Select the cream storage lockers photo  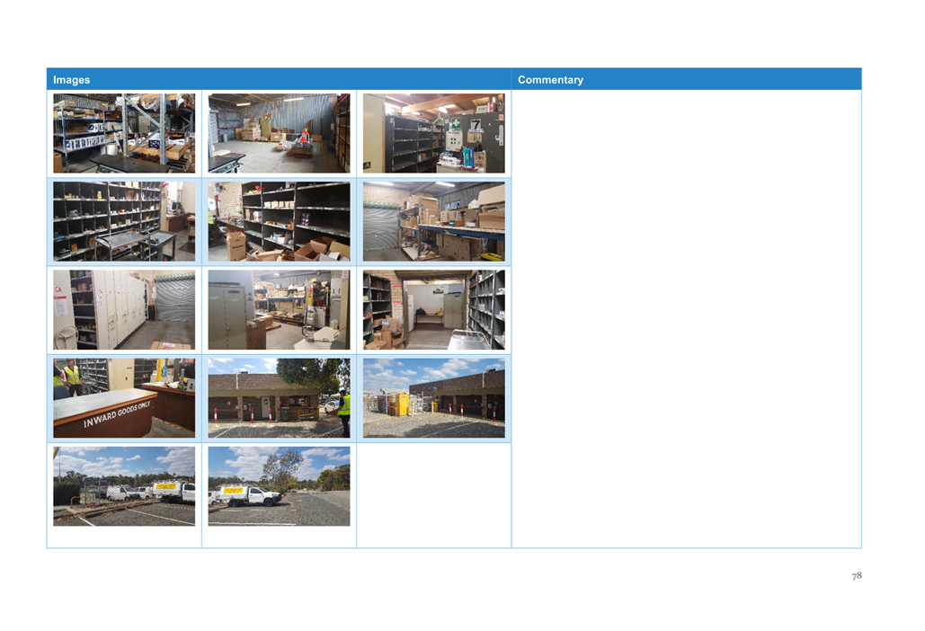(124, 308)
